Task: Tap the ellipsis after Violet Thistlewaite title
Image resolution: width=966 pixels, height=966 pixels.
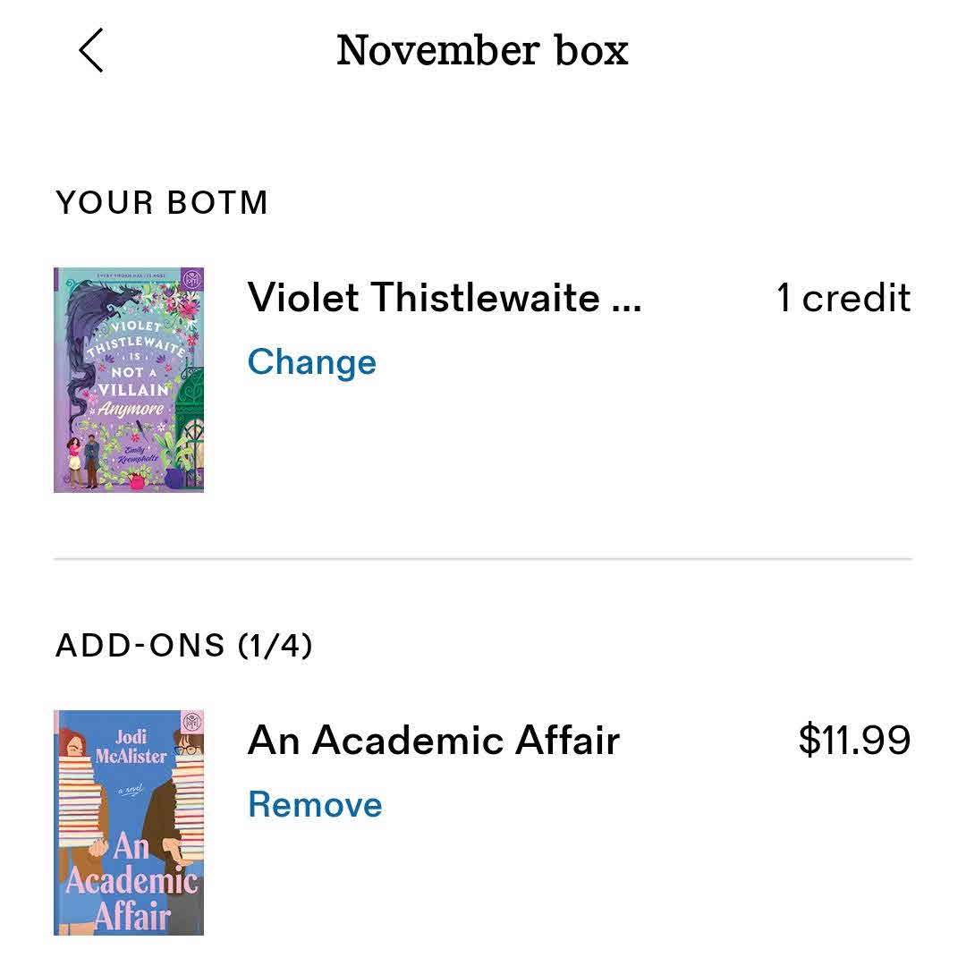Action: [x=625, y=299]
